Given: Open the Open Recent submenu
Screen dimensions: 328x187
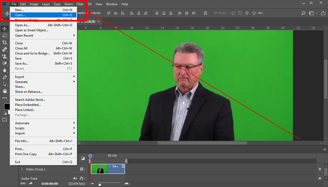Looking at the screenshot, I should (43, 35).
